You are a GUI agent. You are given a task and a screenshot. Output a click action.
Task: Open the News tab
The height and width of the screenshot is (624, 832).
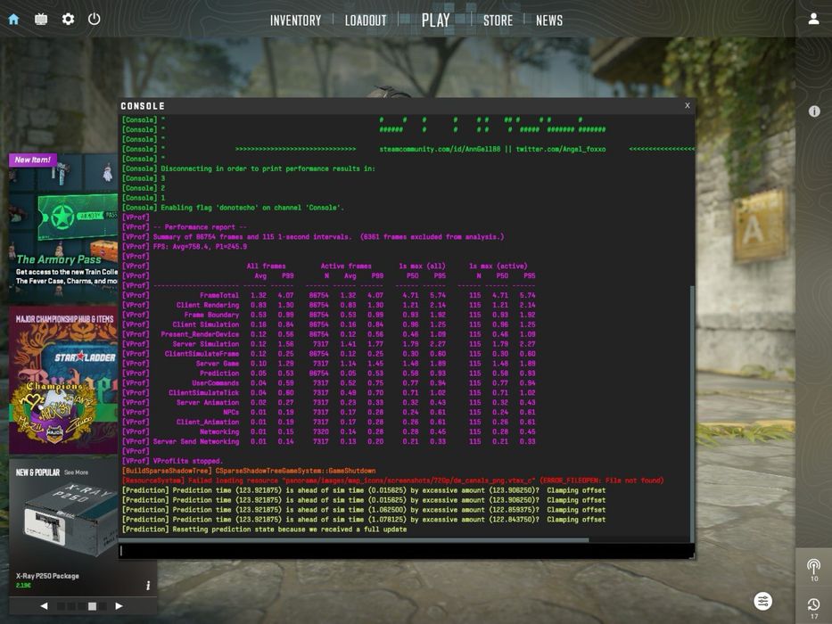tap(549, 21)
